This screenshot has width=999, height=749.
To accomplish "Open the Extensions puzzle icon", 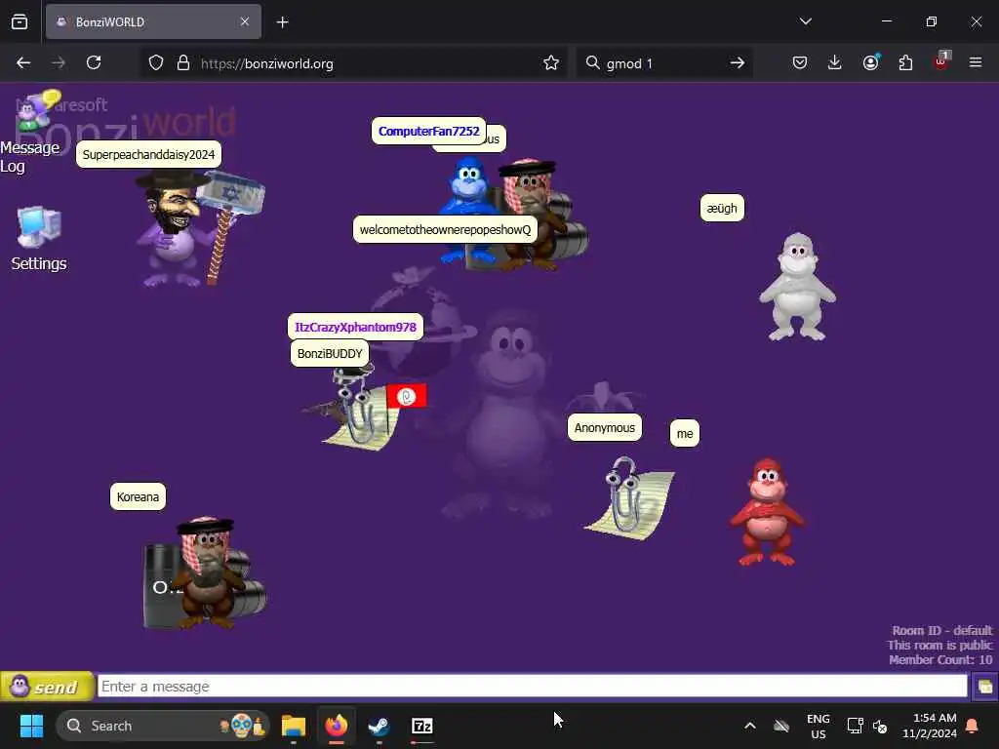I will click(905, 63).
